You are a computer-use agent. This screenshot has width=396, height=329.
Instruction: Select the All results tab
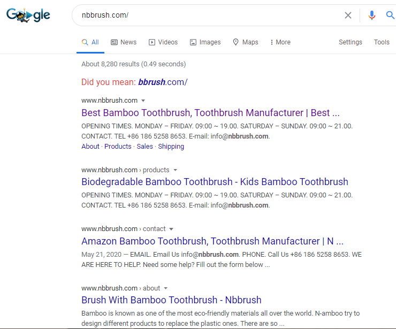90,42
